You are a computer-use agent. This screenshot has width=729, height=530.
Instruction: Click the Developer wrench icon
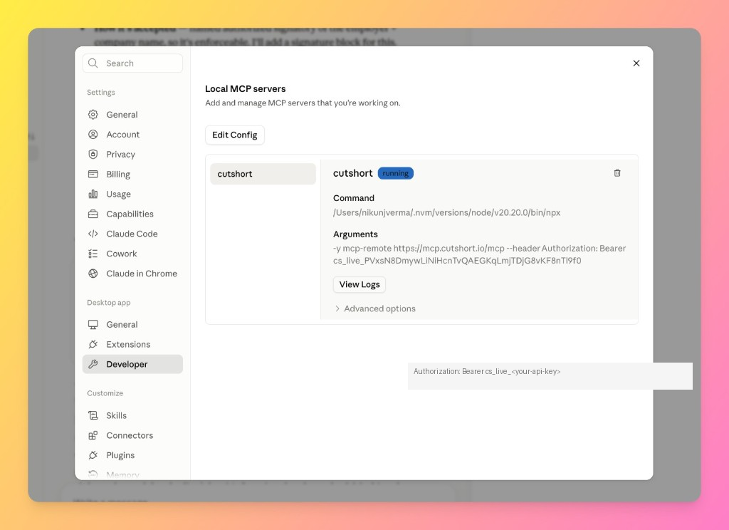tap(93, 364)
